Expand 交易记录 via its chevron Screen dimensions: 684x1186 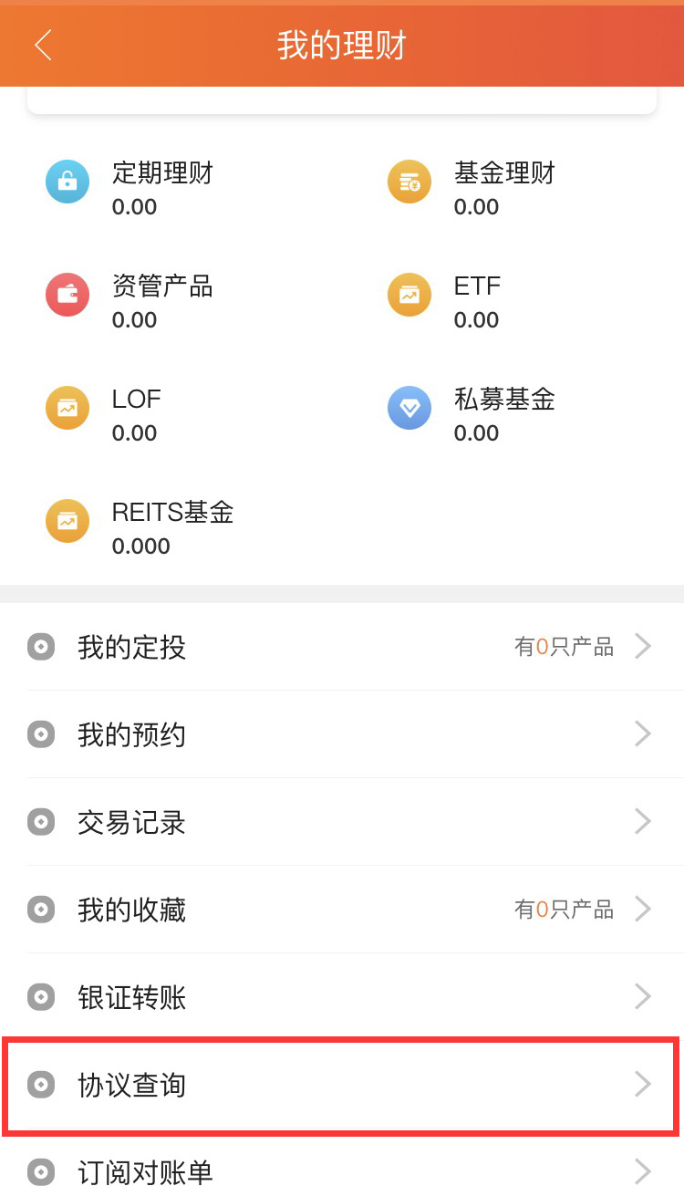click(x=643, y=822)
